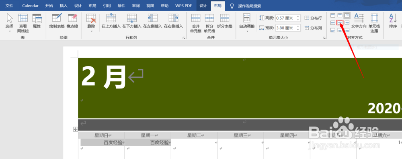Select align bottom center icon

coord(340,30)
